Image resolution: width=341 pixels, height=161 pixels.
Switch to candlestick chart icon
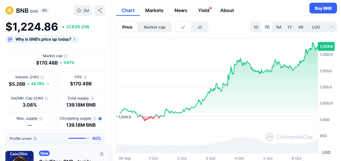[x=200, y=27]
